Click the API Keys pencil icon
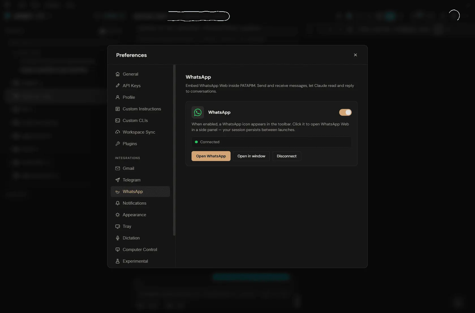This screenshot has height=313, width=475. tap(118, 86)
